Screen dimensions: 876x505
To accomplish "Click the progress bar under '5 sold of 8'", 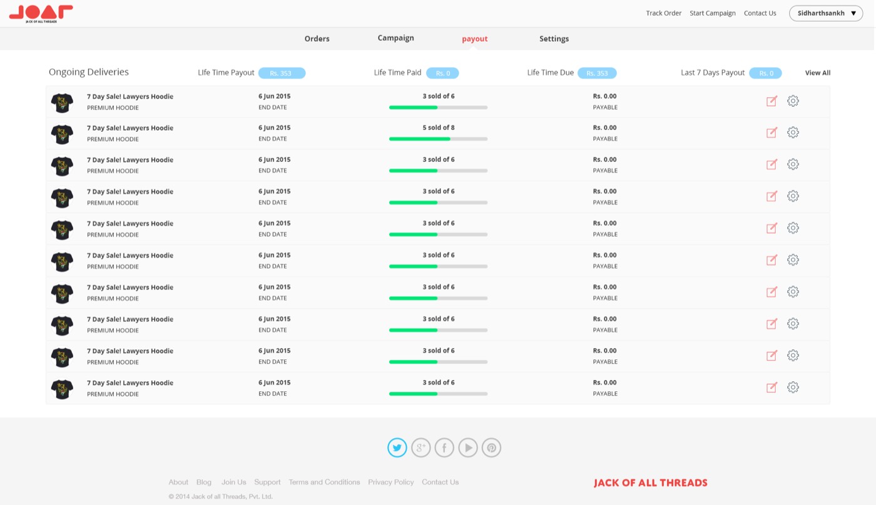I will (x=438, y=139).
